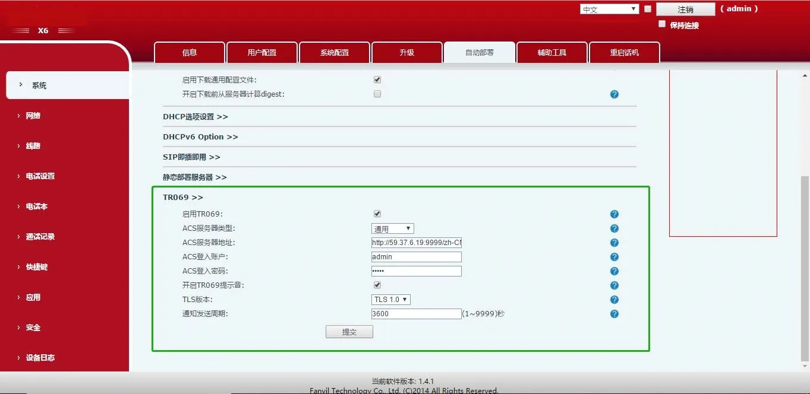810x394 pixels.
Task: Open the language selector showing 中文
Action: (x=609, y=9)
